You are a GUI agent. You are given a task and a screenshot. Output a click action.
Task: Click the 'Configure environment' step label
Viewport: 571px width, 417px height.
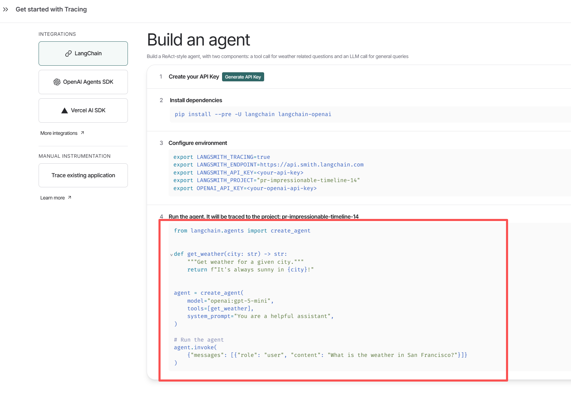pos(198,143)
